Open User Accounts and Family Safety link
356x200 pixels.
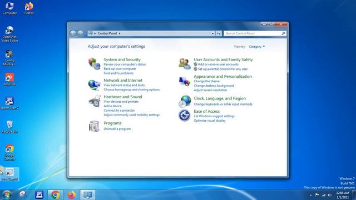(x=223, y=59)
